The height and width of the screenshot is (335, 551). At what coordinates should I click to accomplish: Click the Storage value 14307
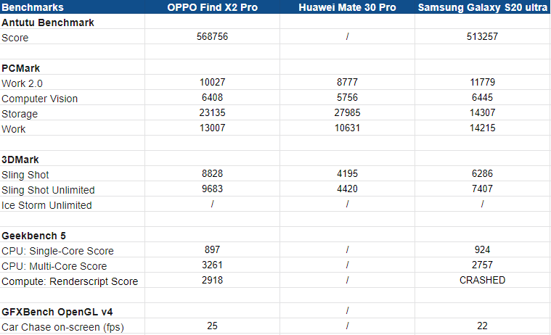pos(482,112)
